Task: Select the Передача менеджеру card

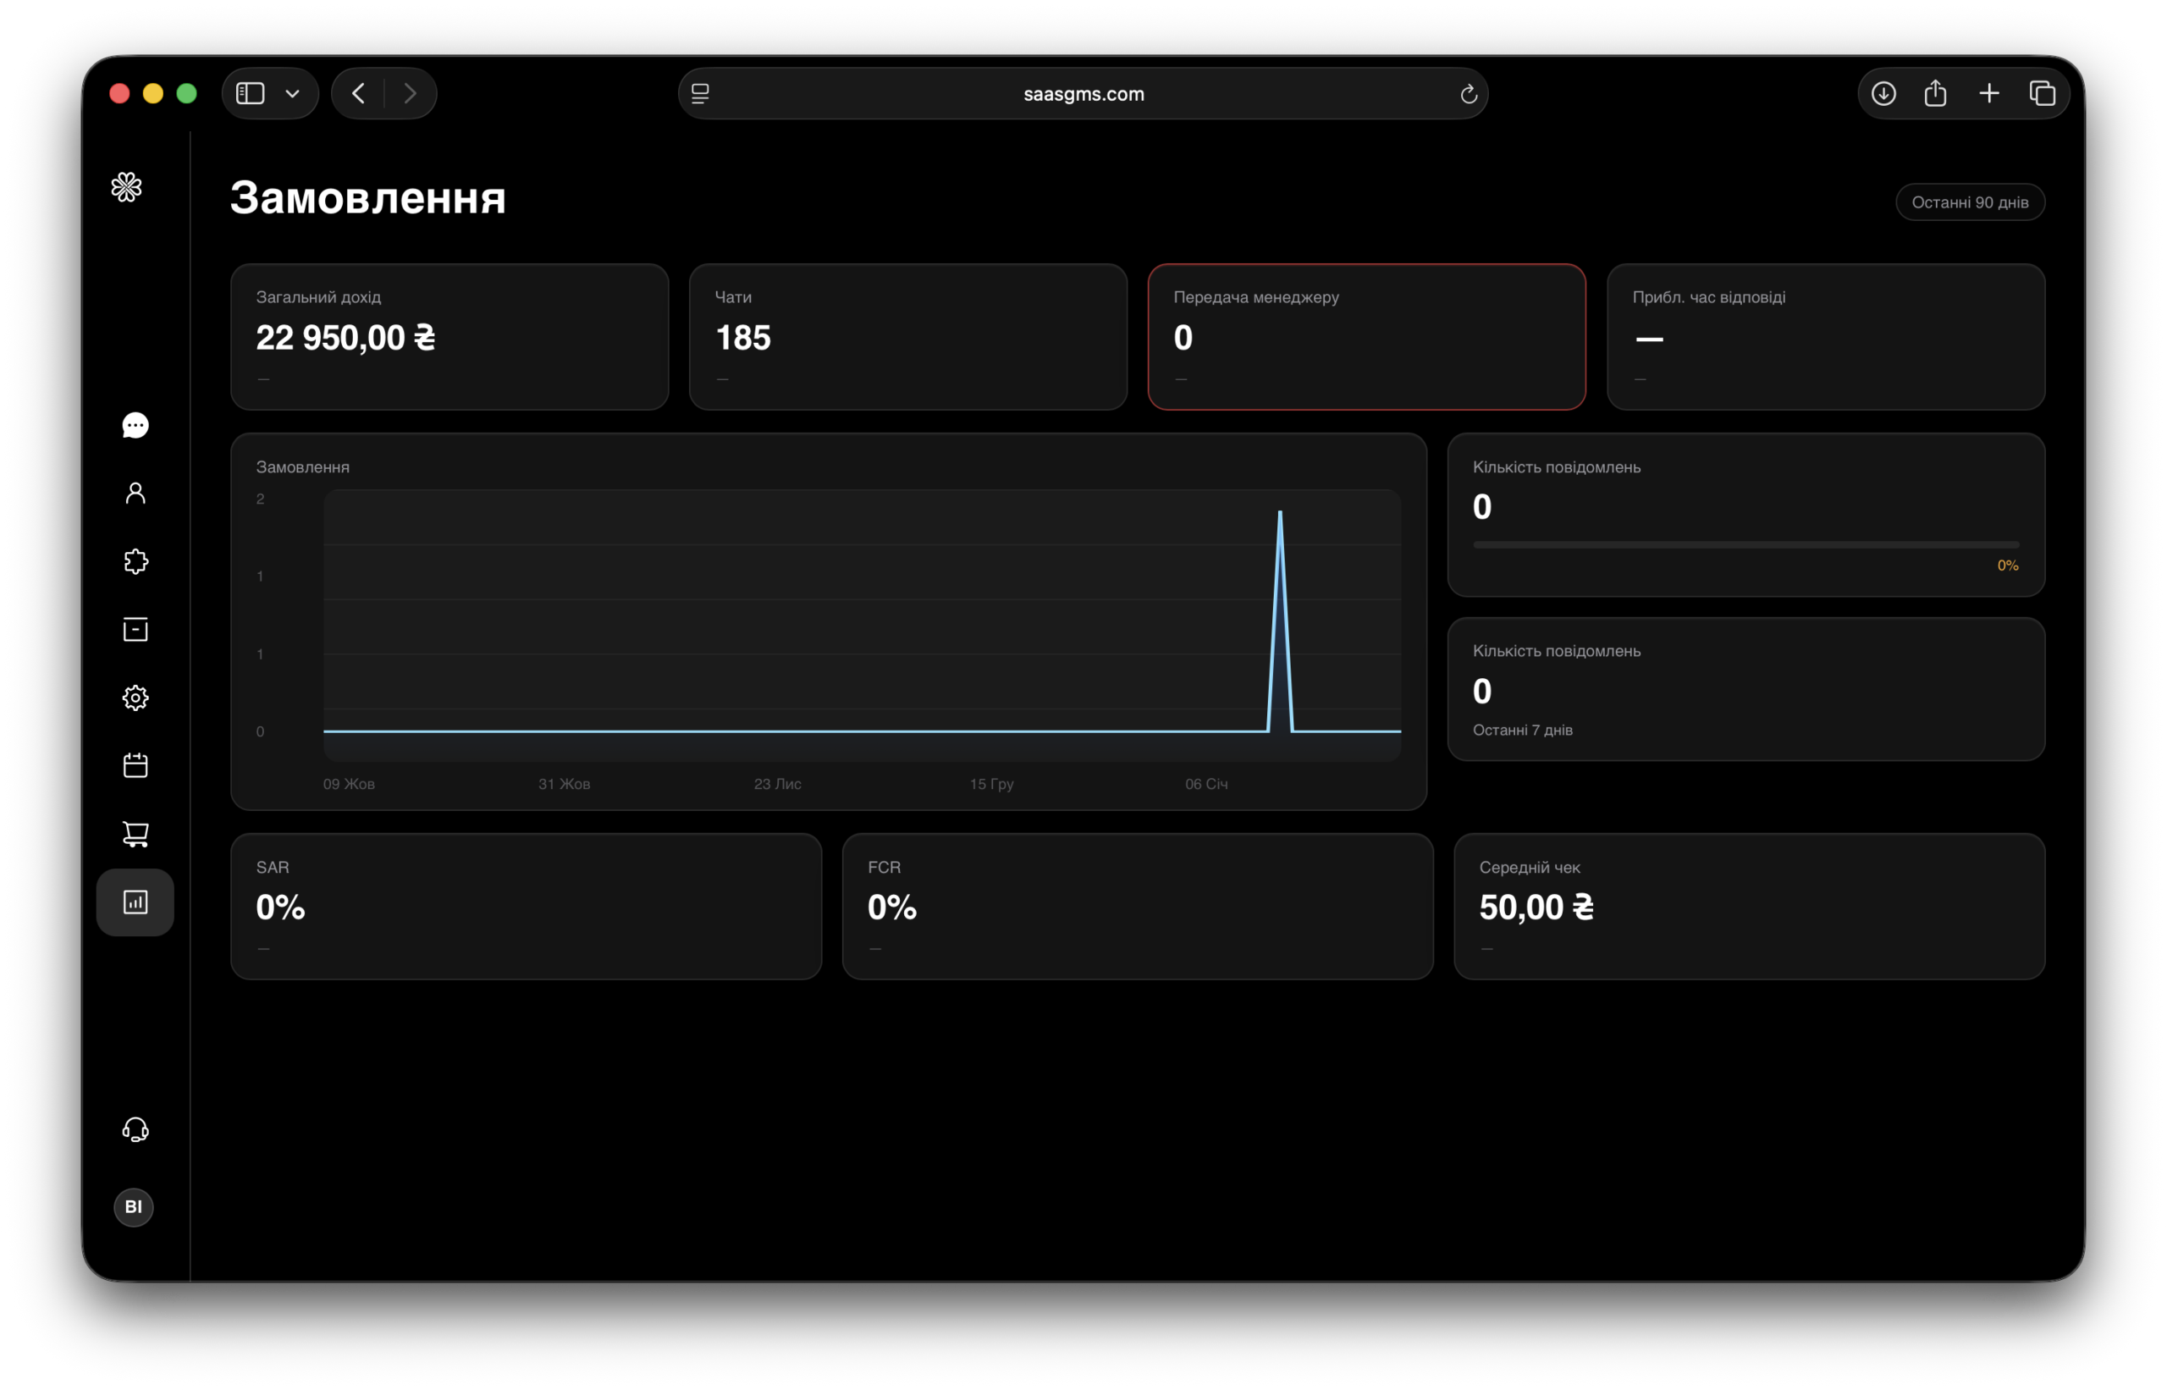Action: pyautogui.click(x=1365, y=337)
